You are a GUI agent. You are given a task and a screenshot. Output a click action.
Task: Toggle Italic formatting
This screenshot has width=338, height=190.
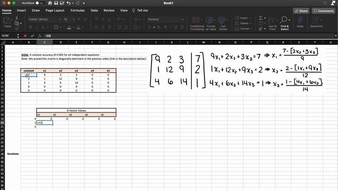tap(36, 27)
